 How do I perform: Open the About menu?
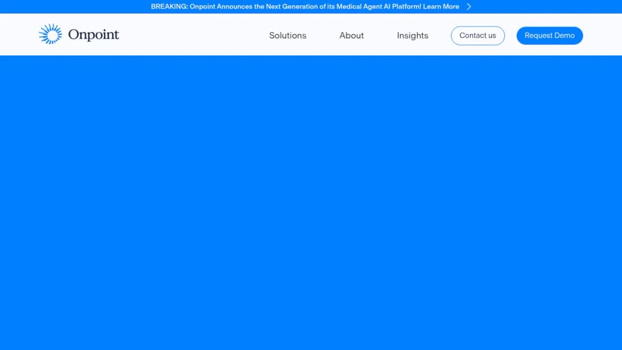[351, 36]
